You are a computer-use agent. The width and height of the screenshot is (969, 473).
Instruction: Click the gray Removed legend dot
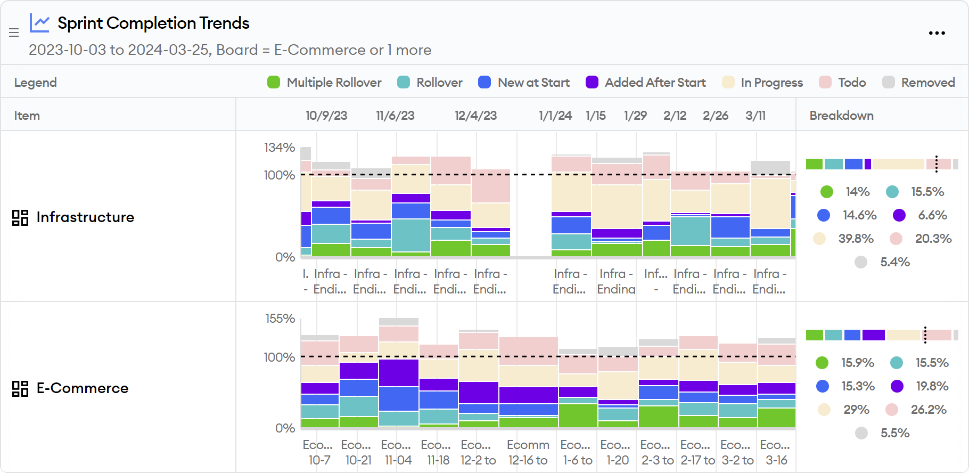point(888,82)
